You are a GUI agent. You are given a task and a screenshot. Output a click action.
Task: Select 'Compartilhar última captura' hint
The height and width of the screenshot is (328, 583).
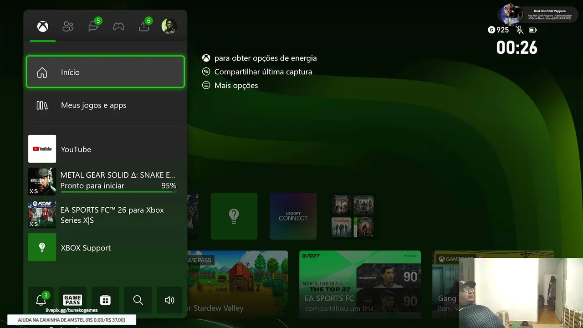pos(263,72)
